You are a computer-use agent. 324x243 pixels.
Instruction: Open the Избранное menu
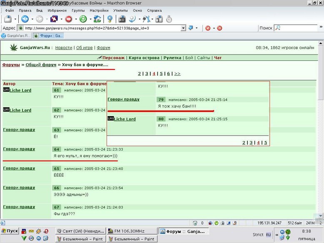[x=57, y=10]
